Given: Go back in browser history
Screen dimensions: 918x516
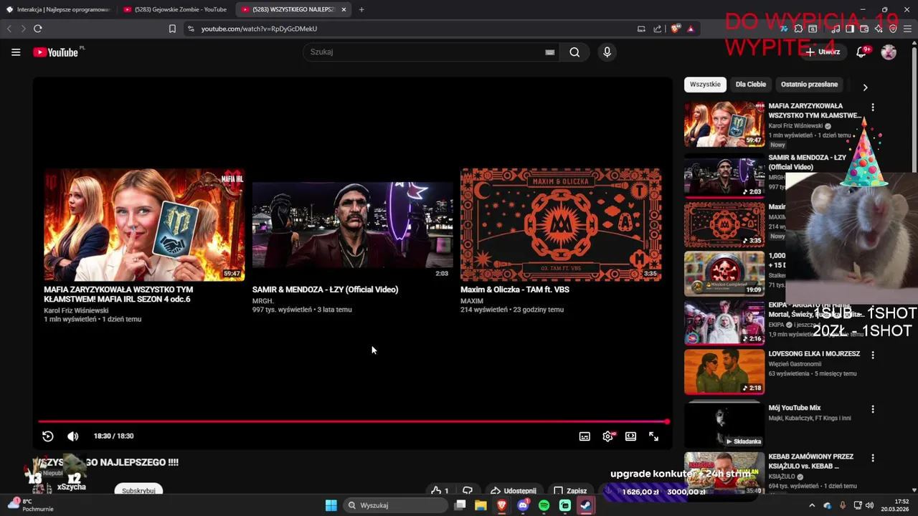Looking at the screenshot, I should point(9,29).
